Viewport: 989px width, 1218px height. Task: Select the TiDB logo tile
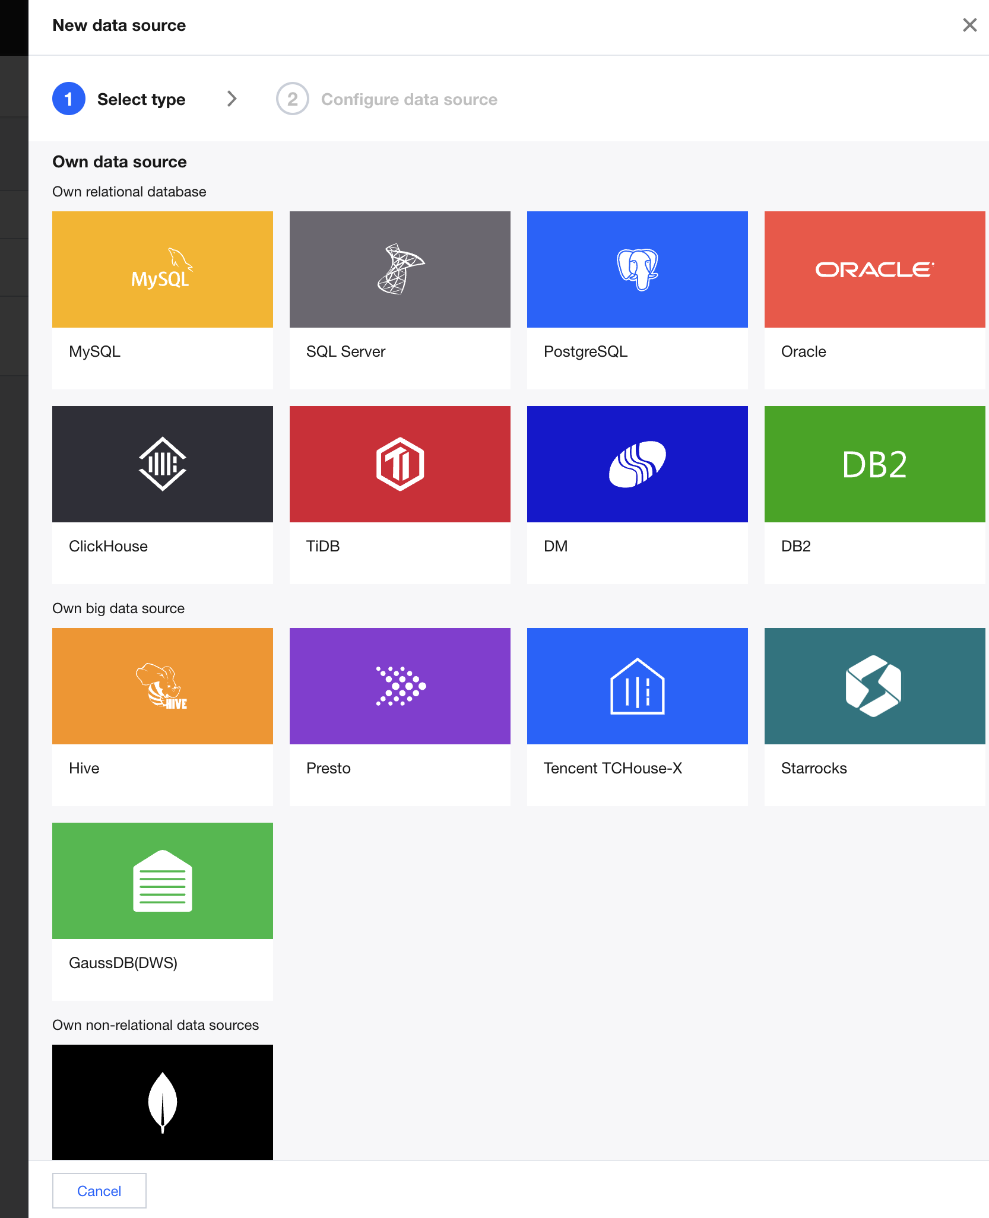click(400, 464)
